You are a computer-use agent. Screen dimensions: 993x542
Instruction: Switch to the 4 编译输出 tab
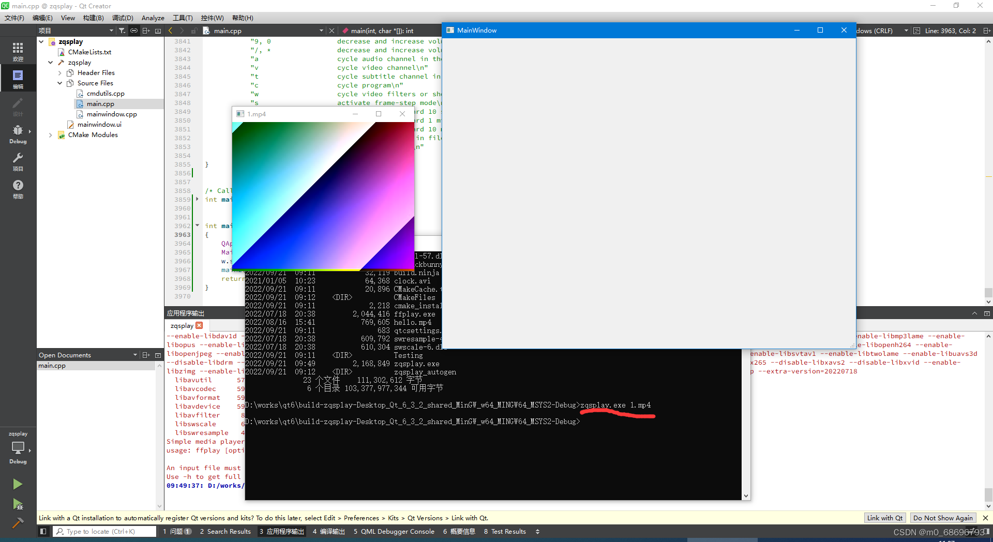328,531
